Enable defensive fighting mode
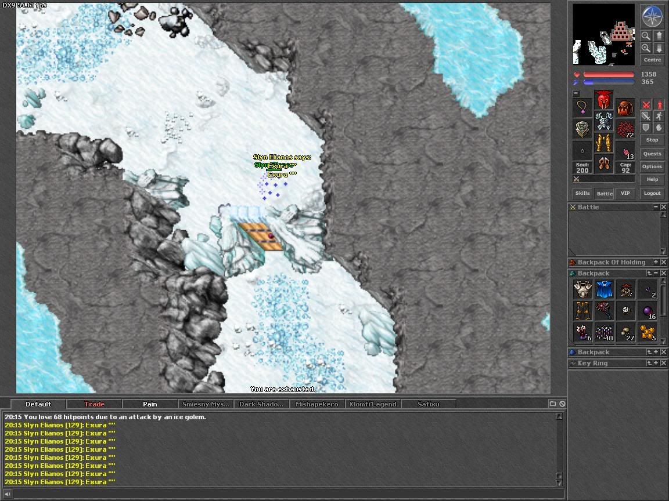The height and width of the screenshot is (501, 669). [x=646, y=128]
